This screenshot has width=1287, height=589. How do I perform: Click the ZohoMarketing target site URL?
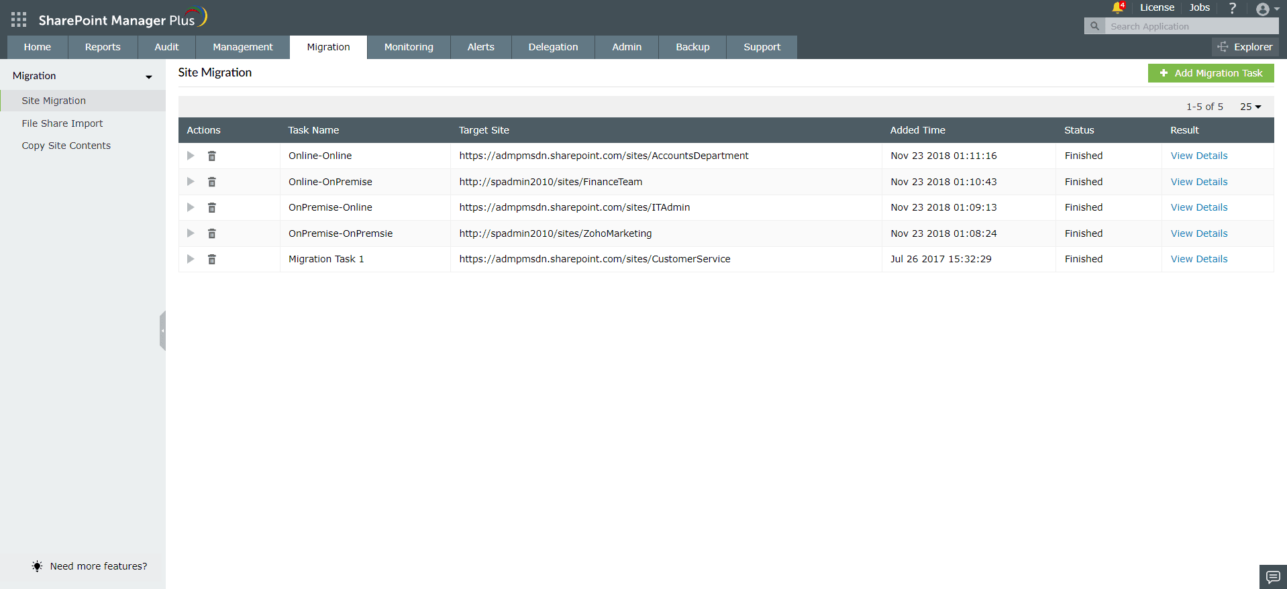pos(556,233)
